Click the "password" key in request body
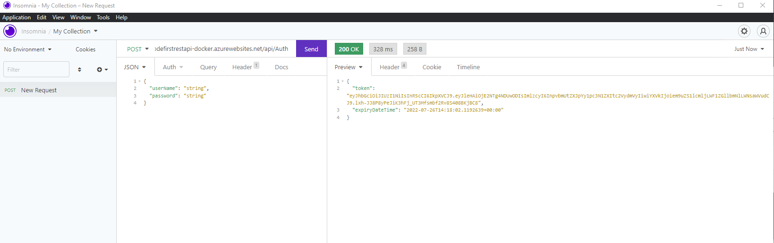The width and height of the screenshot is (774, 243). (163, 96)
